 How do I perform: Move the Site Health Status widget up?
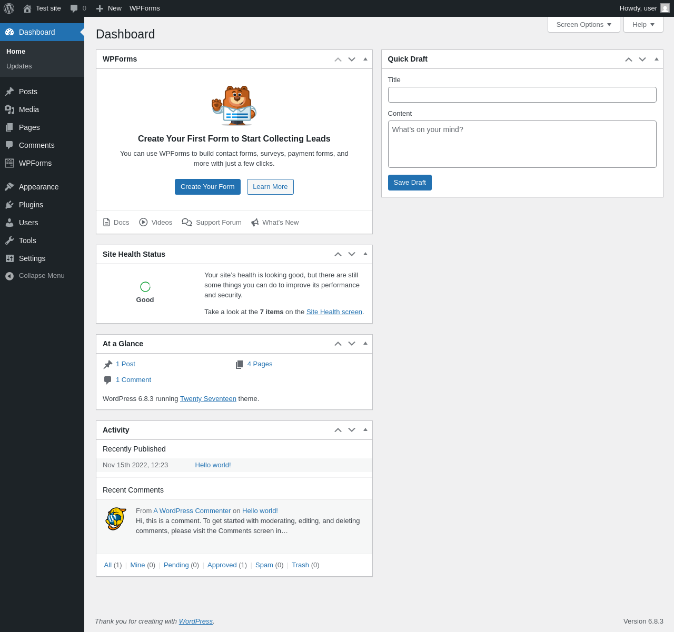tap(338, 254)
